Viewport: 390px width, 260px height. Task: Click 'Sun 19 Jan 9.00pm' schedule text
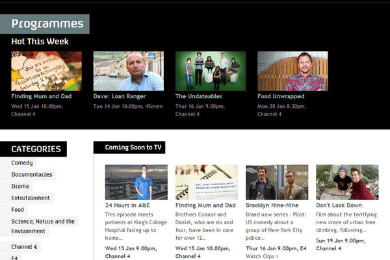[341, 240]
